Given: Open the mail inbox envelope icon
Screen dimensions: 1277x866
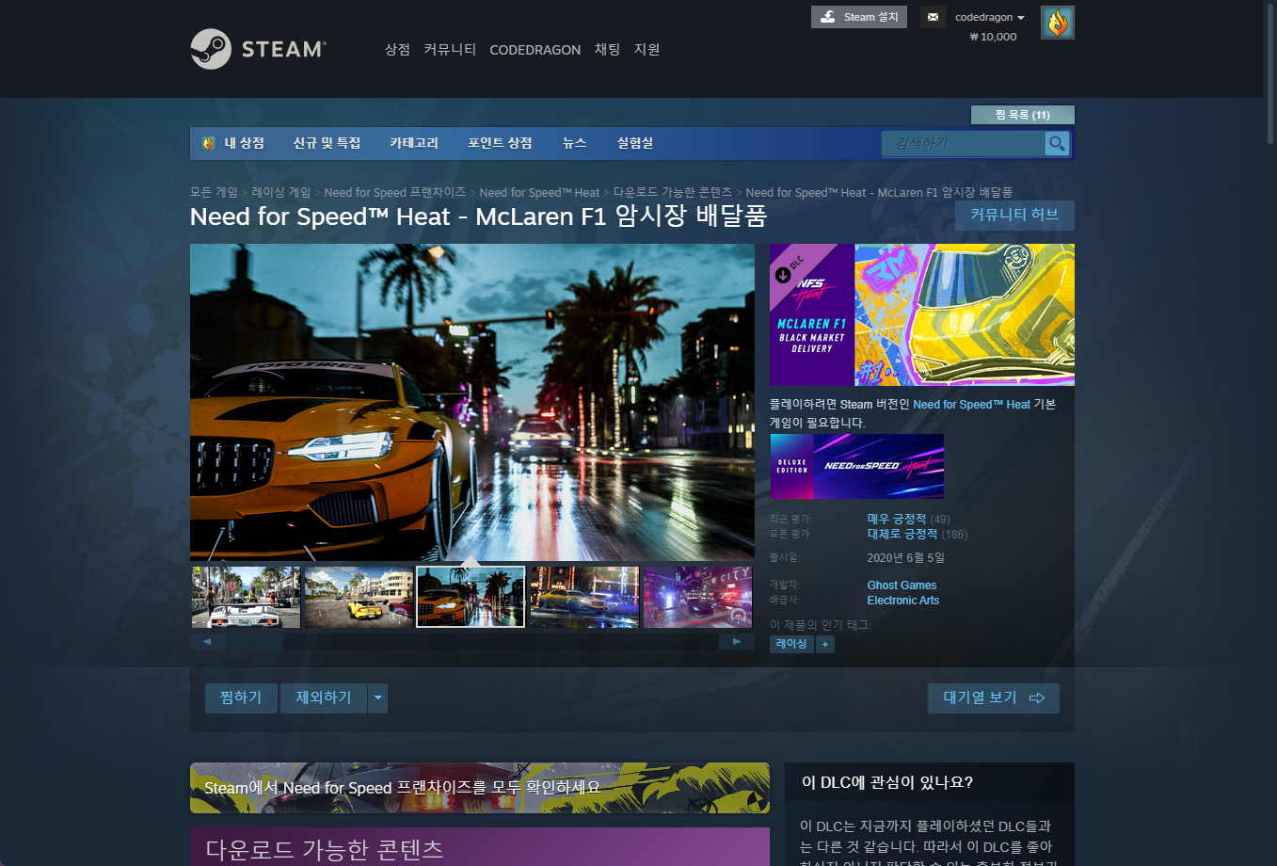Looking at the screenshot, I should [933, 17].
